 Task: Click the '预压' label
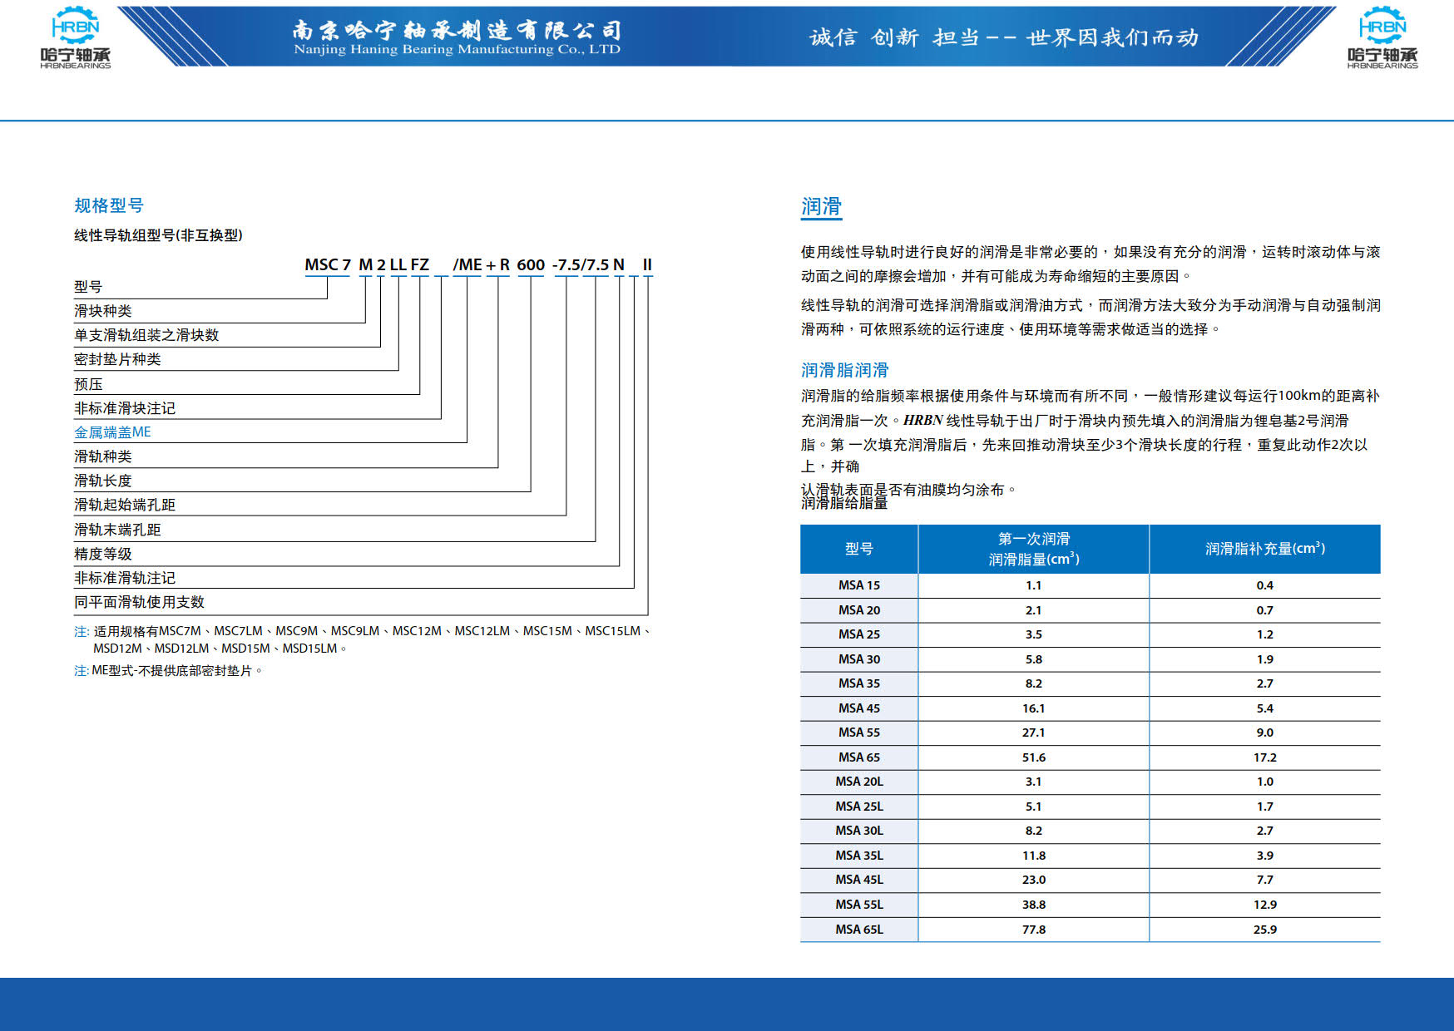point(88,384)
